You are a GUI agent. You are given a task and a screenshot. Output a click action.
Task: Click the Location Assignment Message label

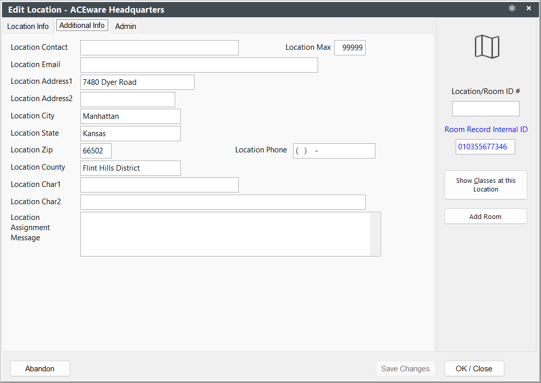coord(30,228)
